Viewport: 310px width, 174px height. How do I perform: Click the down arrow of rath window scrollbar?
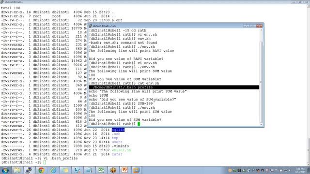coord(261,124)
